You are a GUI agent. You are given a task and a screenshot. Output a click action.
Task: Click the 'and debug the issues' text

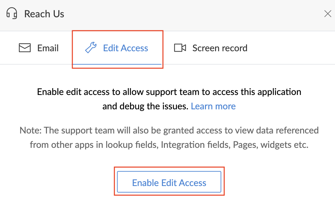[145, 106]
